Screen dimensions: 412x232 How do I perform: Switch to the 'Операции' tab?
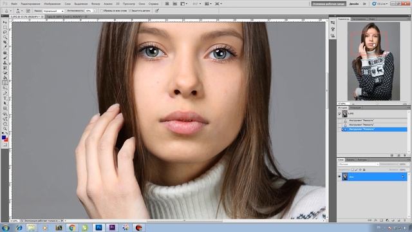355,108
